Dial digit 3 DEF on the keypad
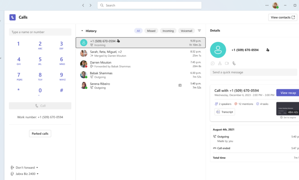299x180 pixels. tap(61, 45)
